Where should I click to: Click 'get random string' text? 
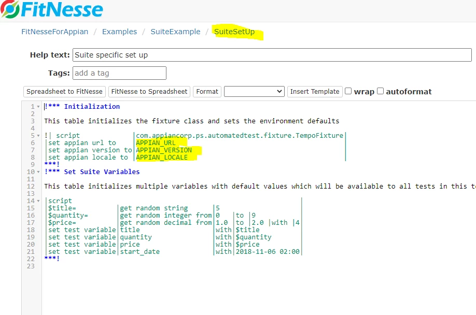click(154, 208)
